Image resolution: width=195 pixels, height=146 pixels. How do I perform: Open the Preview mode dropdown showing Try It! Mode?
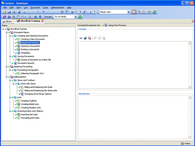coord(76,17)
